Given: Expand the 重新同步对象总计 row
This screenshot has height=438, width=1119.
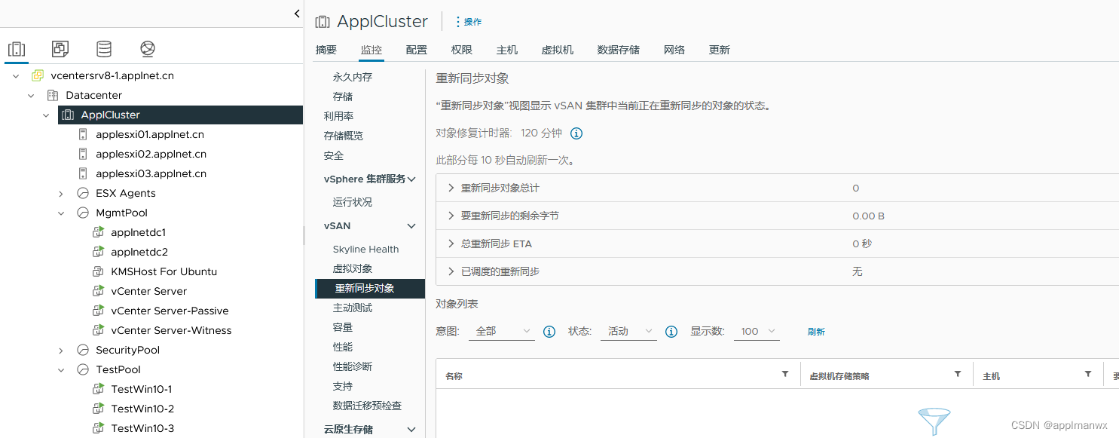Looking at the screenshot, I should [451, 188].
